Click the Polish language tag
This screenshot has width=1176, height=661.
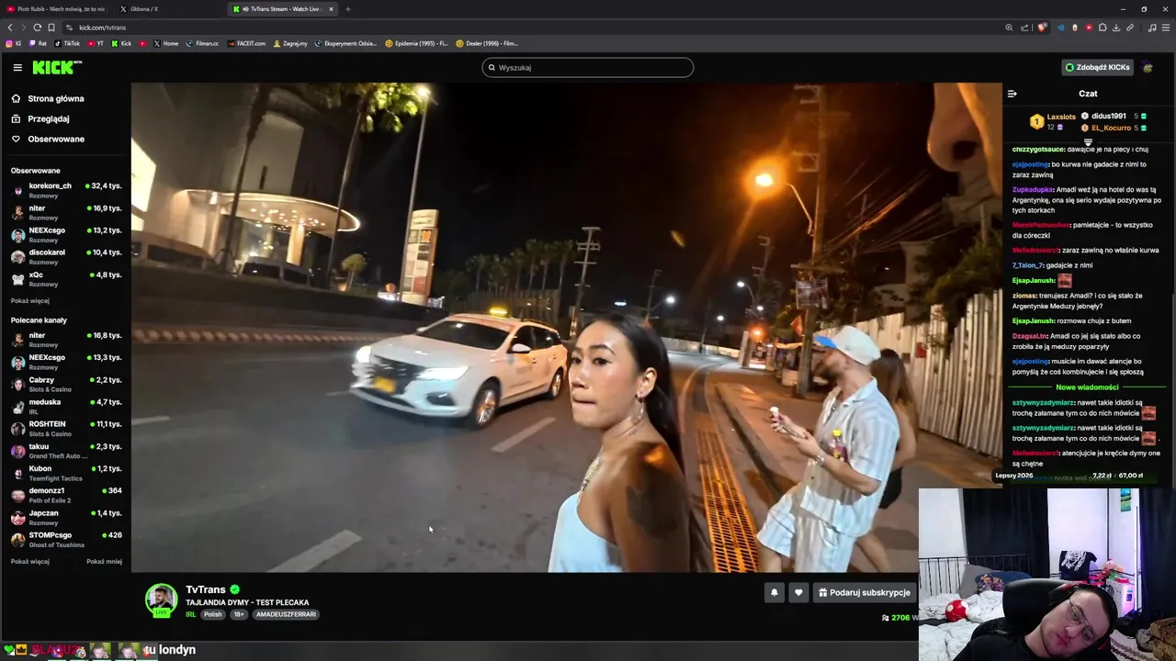pos(213,614)
